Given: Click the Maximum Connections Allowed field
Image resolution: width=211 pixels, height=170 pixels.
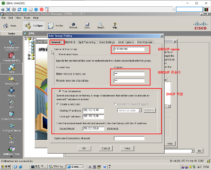Looking at the screenshot, I should tap(129, 138).
